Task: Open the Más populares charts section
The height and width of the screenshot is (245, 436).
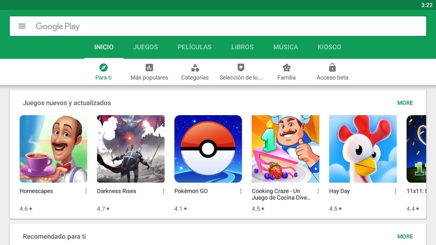Action: pyautogui.click(x=149, y=71)
